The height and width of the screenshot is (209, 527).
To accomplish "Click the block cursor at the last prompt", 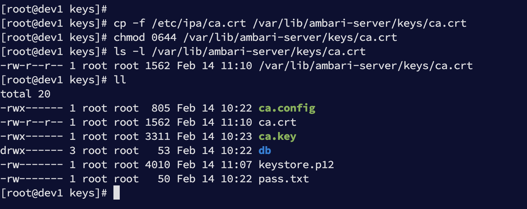I will coord(117,193).
